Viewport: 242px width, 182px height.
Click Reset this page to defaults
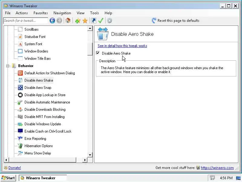(x=175, y=21)
